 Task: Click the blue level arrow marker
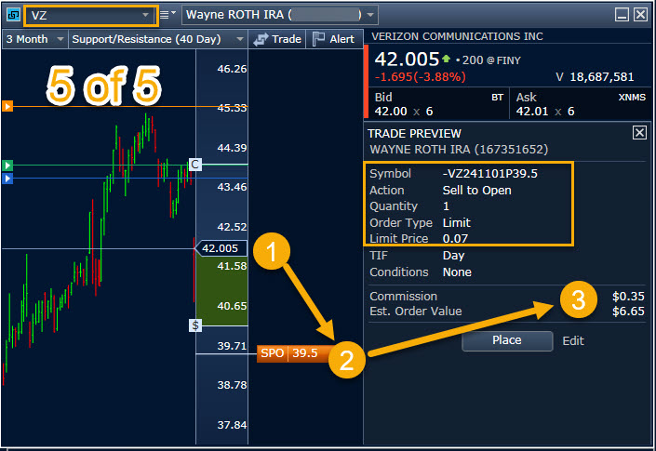point(7,178)
